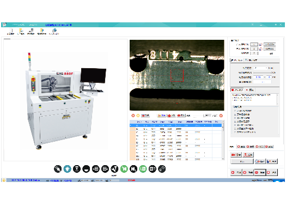Image resolution: width=286 pixels, height=218 pixels.
Task: Open the dropdown in the gray parameter panel
Action: click(x=260, y=68)
